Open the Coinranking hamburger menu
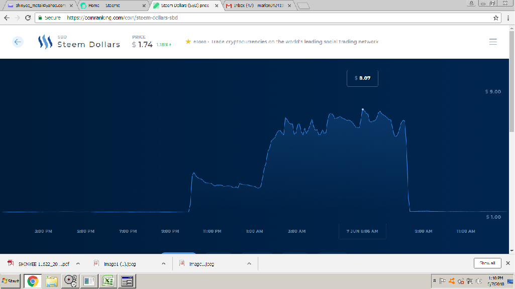Image resolution: width=515 pixels, height=289 pixels. click(x=493, y=42)
